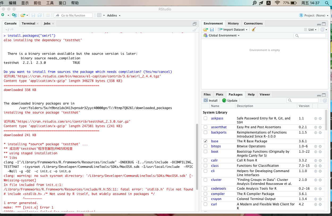The height and width of the screenshot is (216, 332).
Task: Open the History tab
Action: (x=233, y=23)
